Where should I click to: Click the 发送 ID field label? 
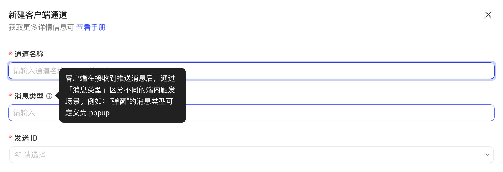click(26, 138)
